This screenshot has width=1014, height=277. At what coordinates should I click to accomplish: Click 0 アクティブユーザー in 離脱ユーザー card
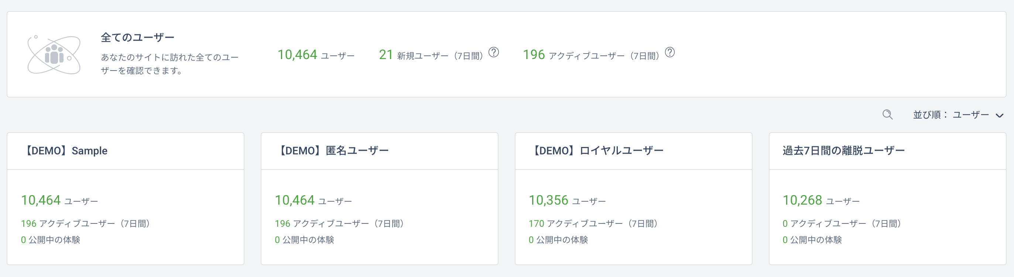842,223
